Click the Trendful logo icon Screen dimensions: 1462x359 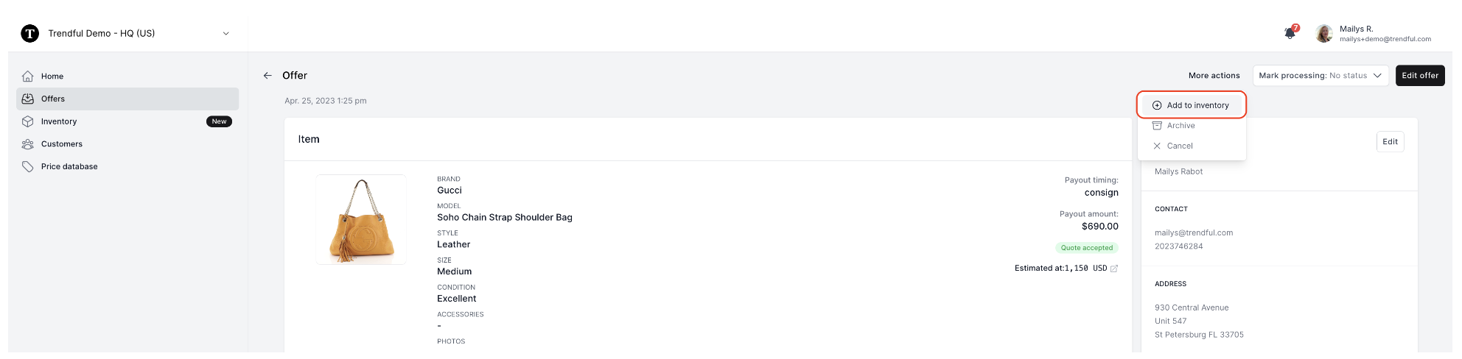pos(30,33)
